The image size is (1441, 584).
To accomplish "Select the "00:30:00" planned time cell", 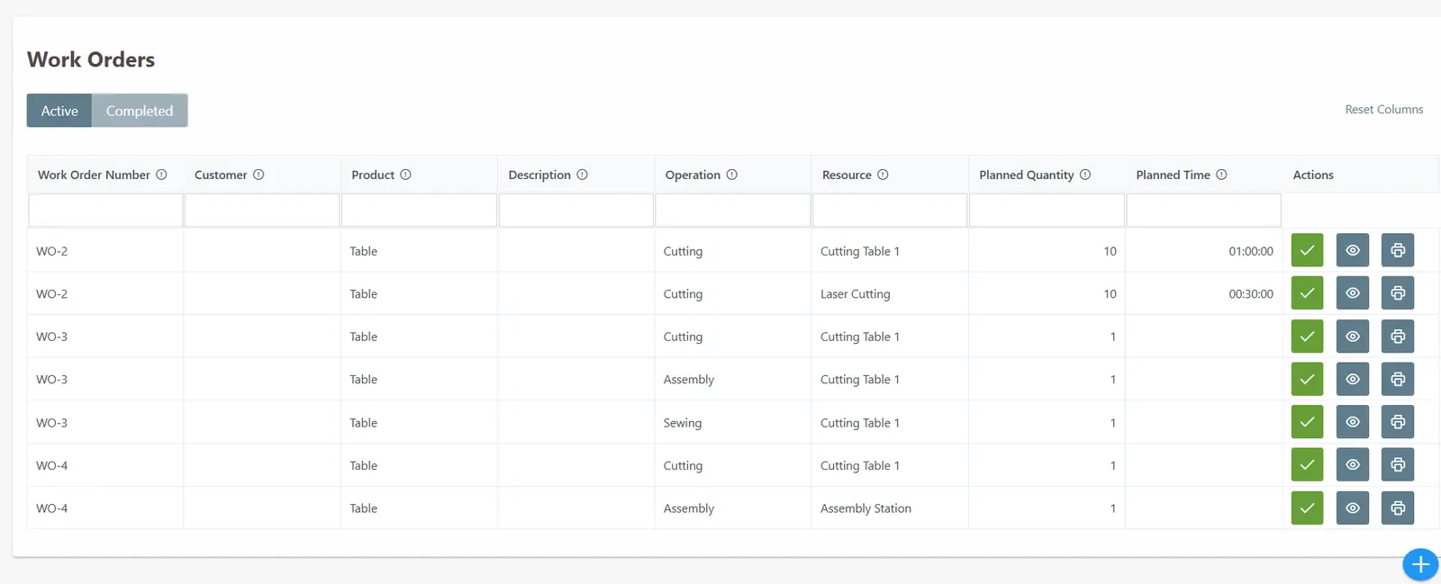I will (1204, 294).
